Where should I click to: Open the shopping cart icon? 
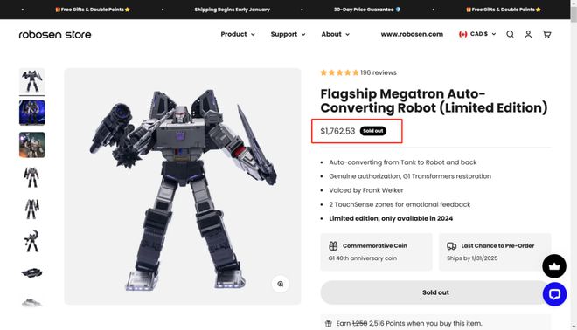[546, 34]
